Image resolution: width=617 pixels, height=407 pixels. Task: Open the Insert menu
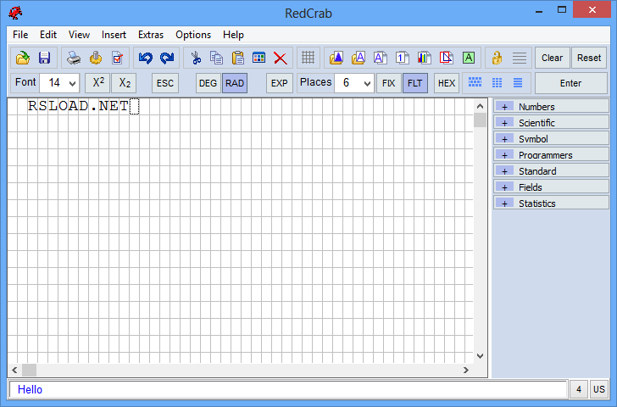[x=114, y=35]
